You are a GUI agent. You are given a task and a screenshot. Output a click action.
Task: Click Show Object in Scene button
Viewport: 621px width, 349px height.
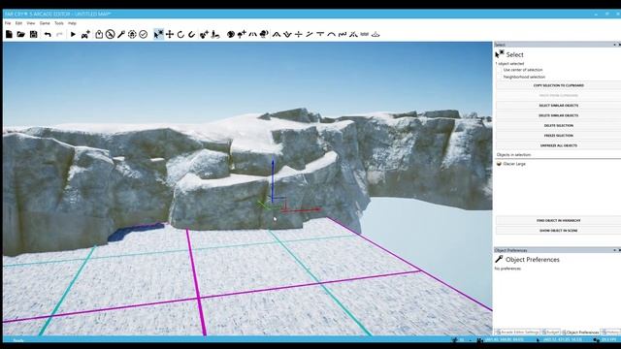point(559,231)
